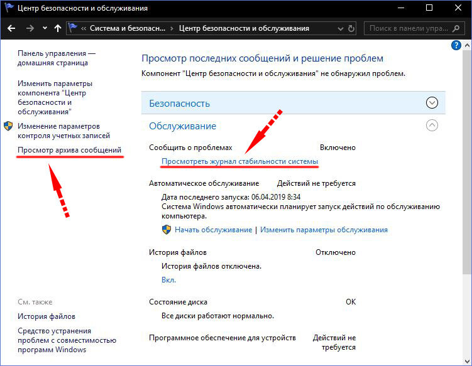
Task: Open help with the blue question icon
Action: [x=456, y=45]
